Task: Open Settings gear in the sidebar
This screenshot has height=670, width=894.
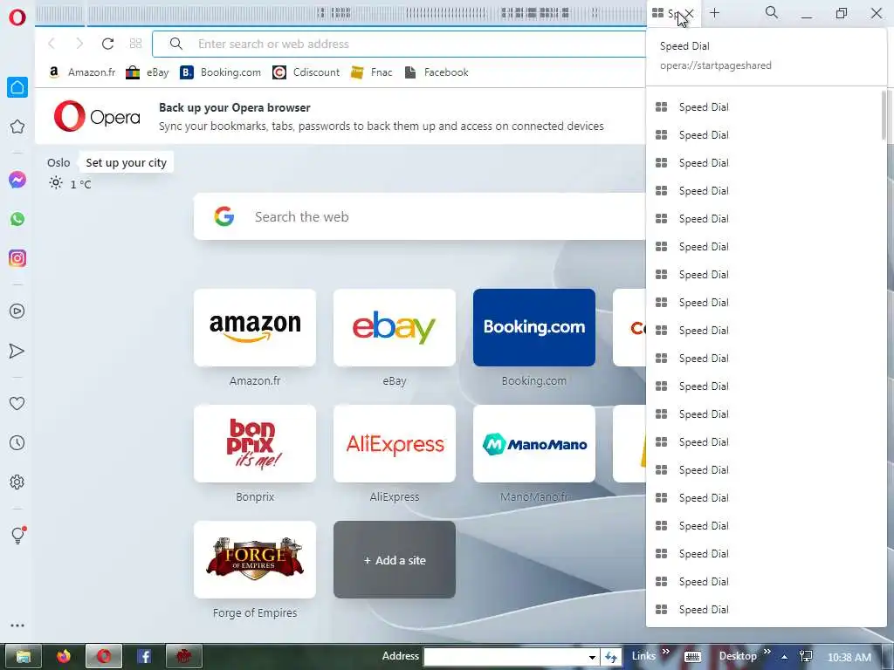Action: tap(17, 482)
